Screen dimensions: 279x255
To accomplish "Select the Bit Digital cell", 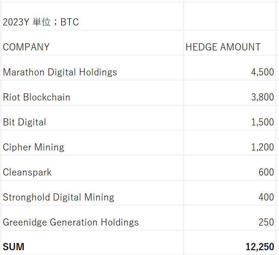I will pyautogui.click(x=25, y=122).
